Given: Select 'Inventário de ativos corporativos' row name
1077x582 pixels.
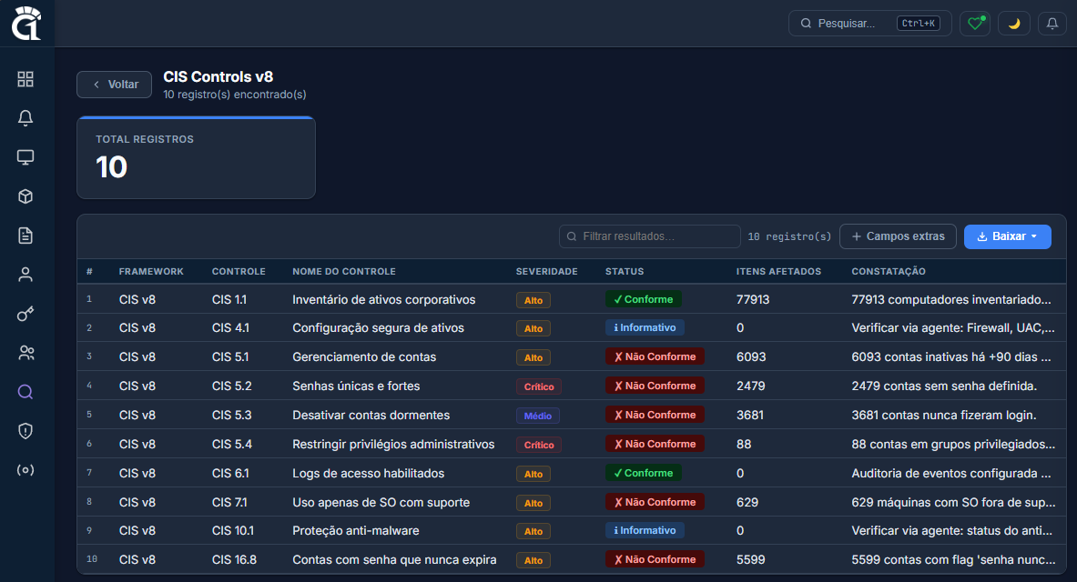Looking at the screenshot, I should coord(384,300).
